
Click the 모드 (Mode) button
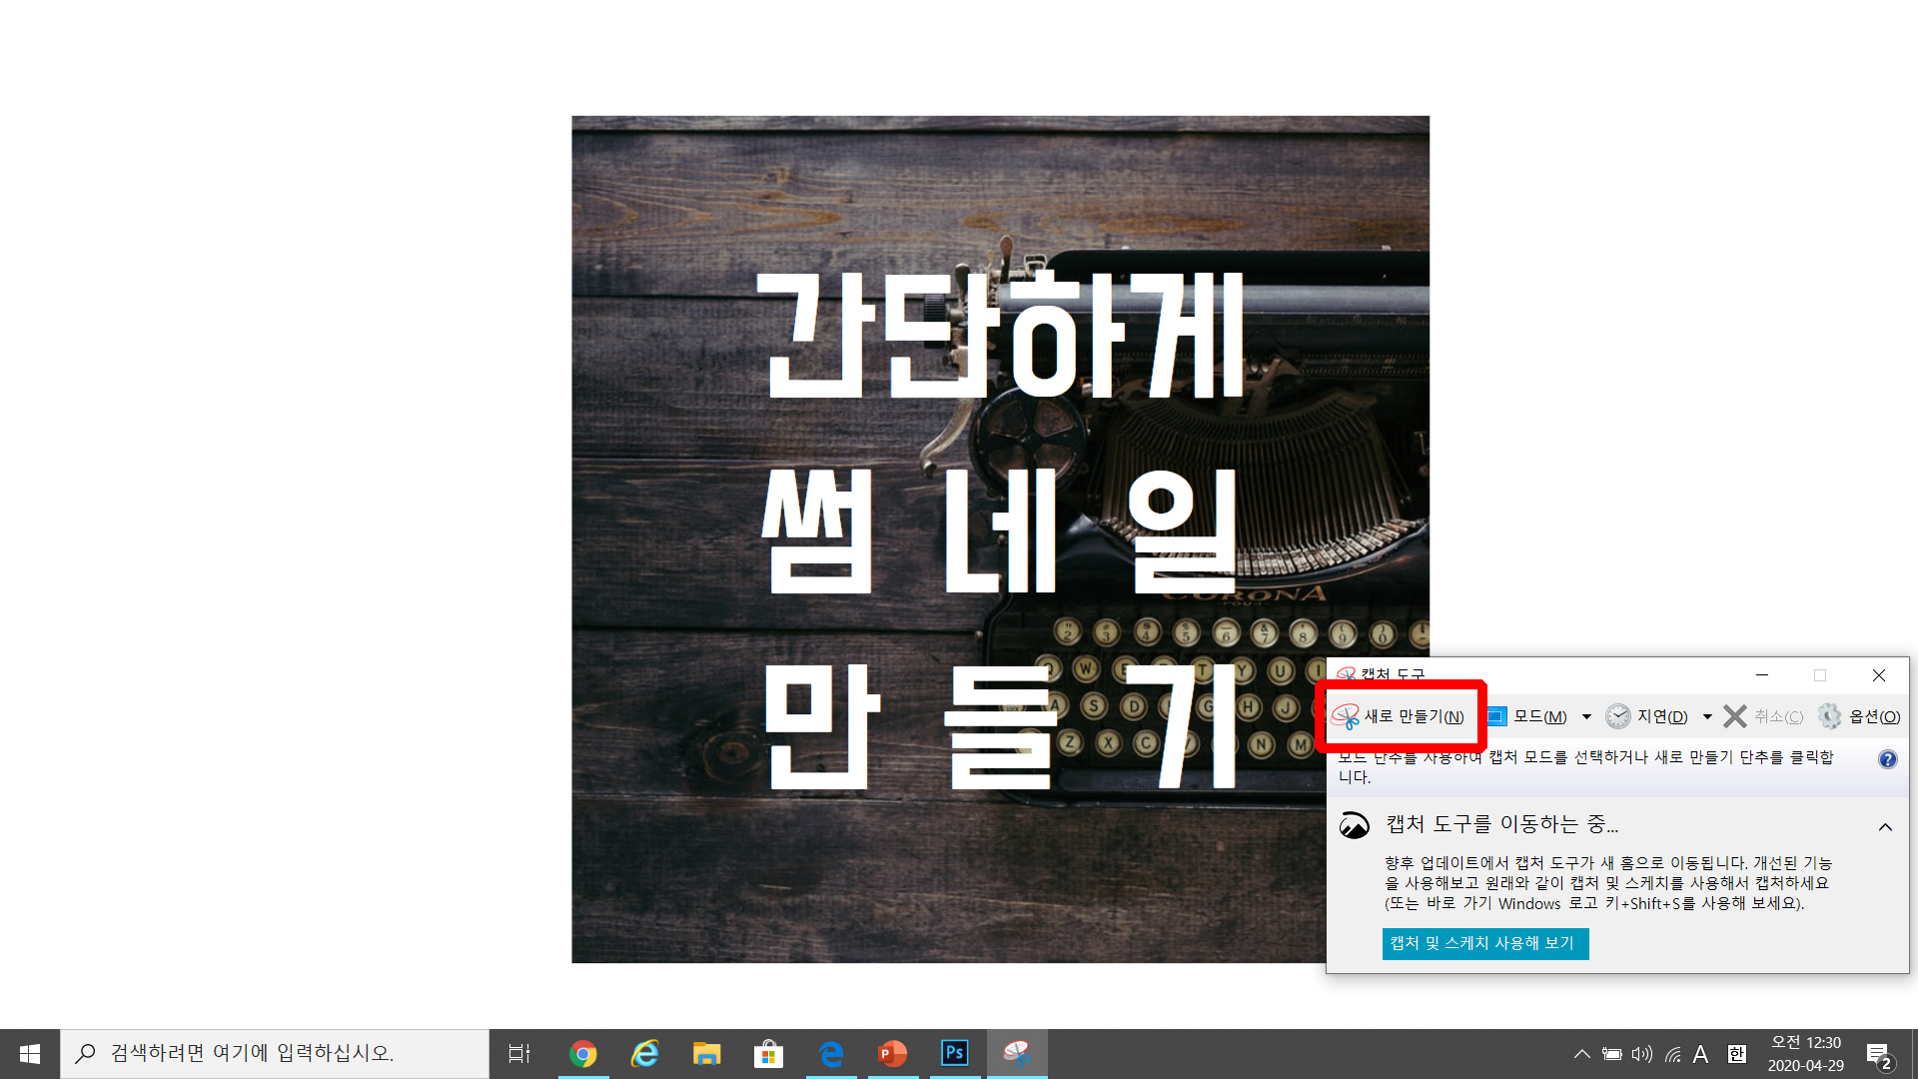[x=1528, y=716]
